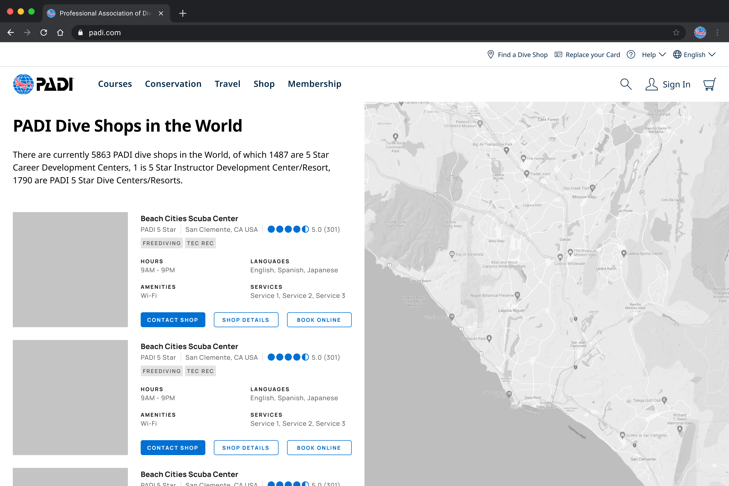729x486 pixels.
Task: Open the Courses menu
Action: [x=115, y=84]
